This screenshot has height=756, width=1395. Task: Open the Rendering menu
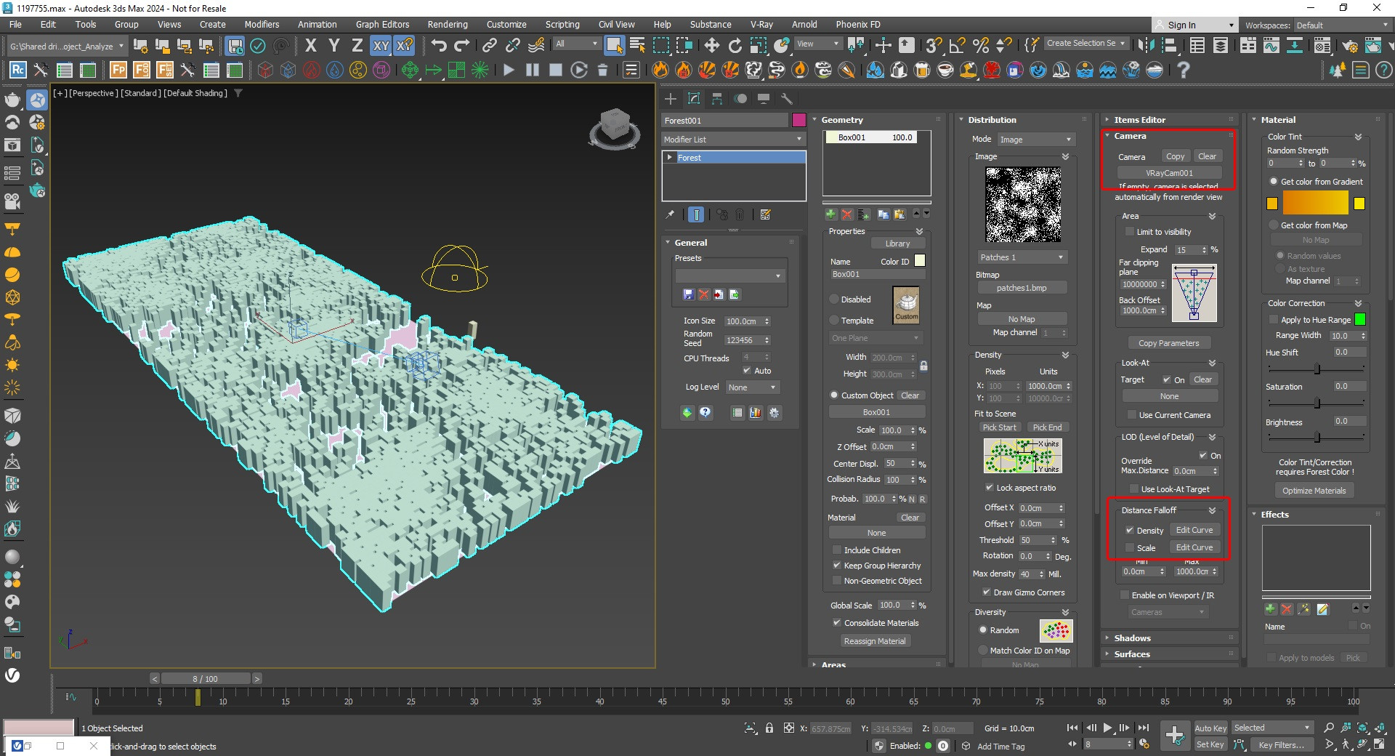448,24
